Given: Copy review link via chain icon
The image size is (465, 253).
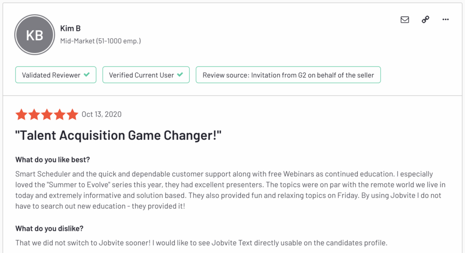Looking at the screenshot, I should [425, 20].
